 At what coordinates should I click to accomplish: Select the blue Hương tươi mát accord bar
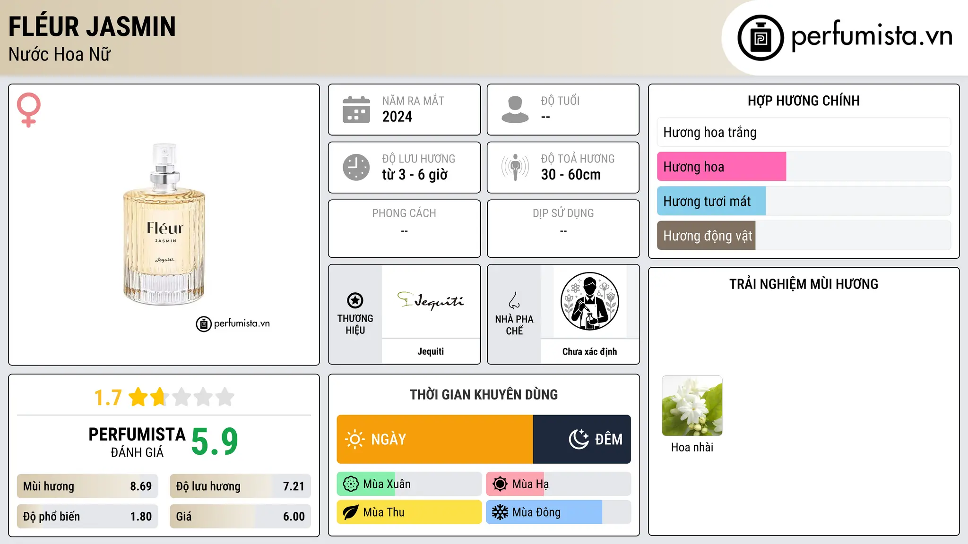click(x=804, y=201)
